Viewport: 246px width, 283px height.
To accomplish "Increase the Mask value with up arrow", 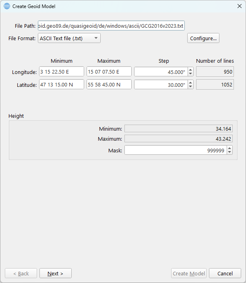I will pyautogui.click(x=229, y=148).
